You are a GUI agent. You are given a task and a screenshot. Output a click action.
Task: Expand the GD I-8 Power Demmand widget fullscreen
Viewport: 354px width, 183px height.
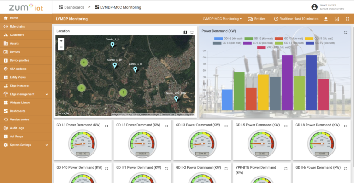[346, 126]
